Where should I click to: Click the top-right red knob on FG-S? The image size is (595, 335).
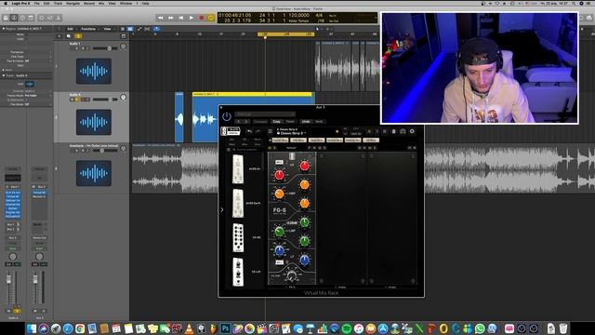click(304, 166)
